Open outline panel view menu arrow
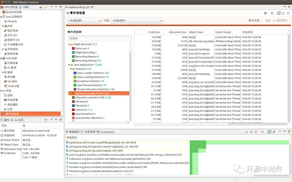Screen dimensions: 292x182 point(52,7)
